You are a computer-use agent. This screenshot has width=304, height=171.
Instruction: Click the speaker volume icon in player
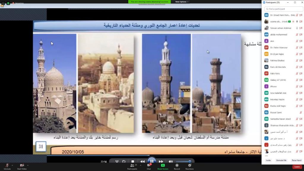coord(171,161)
